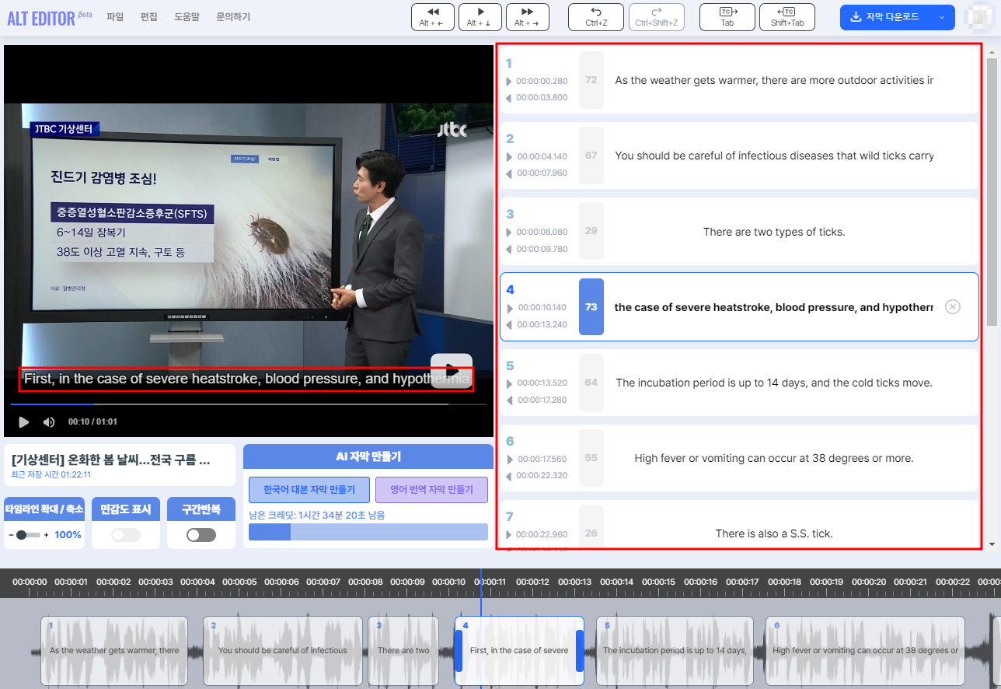1001x689 pixels.
Task: Select timeline clip 3 'There are two'
Action: tap(403, 651)
